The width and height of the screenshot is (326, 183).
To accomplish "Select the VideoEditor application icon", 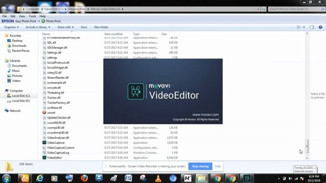I will click(x=44, y=158).
